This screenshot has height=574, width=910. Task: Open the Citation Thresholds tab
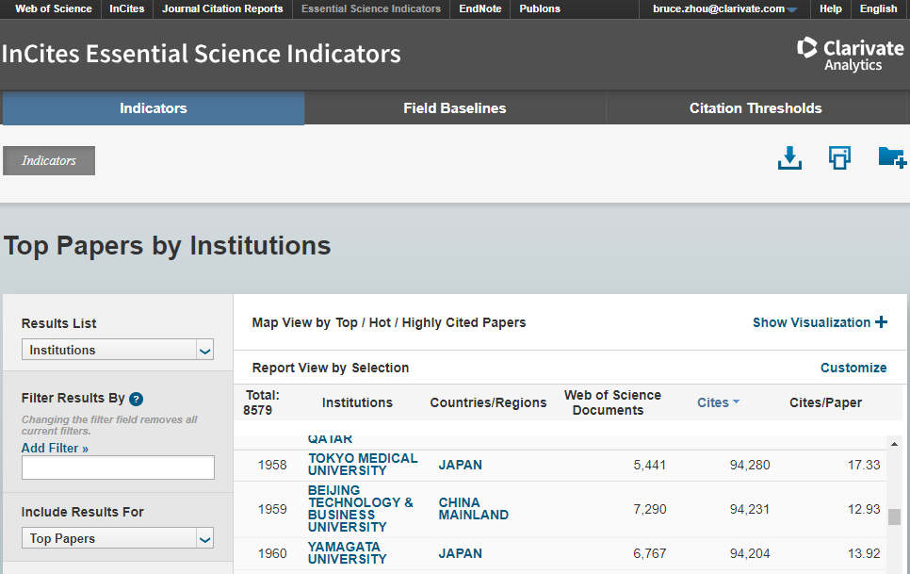click(x=756, y=108)
